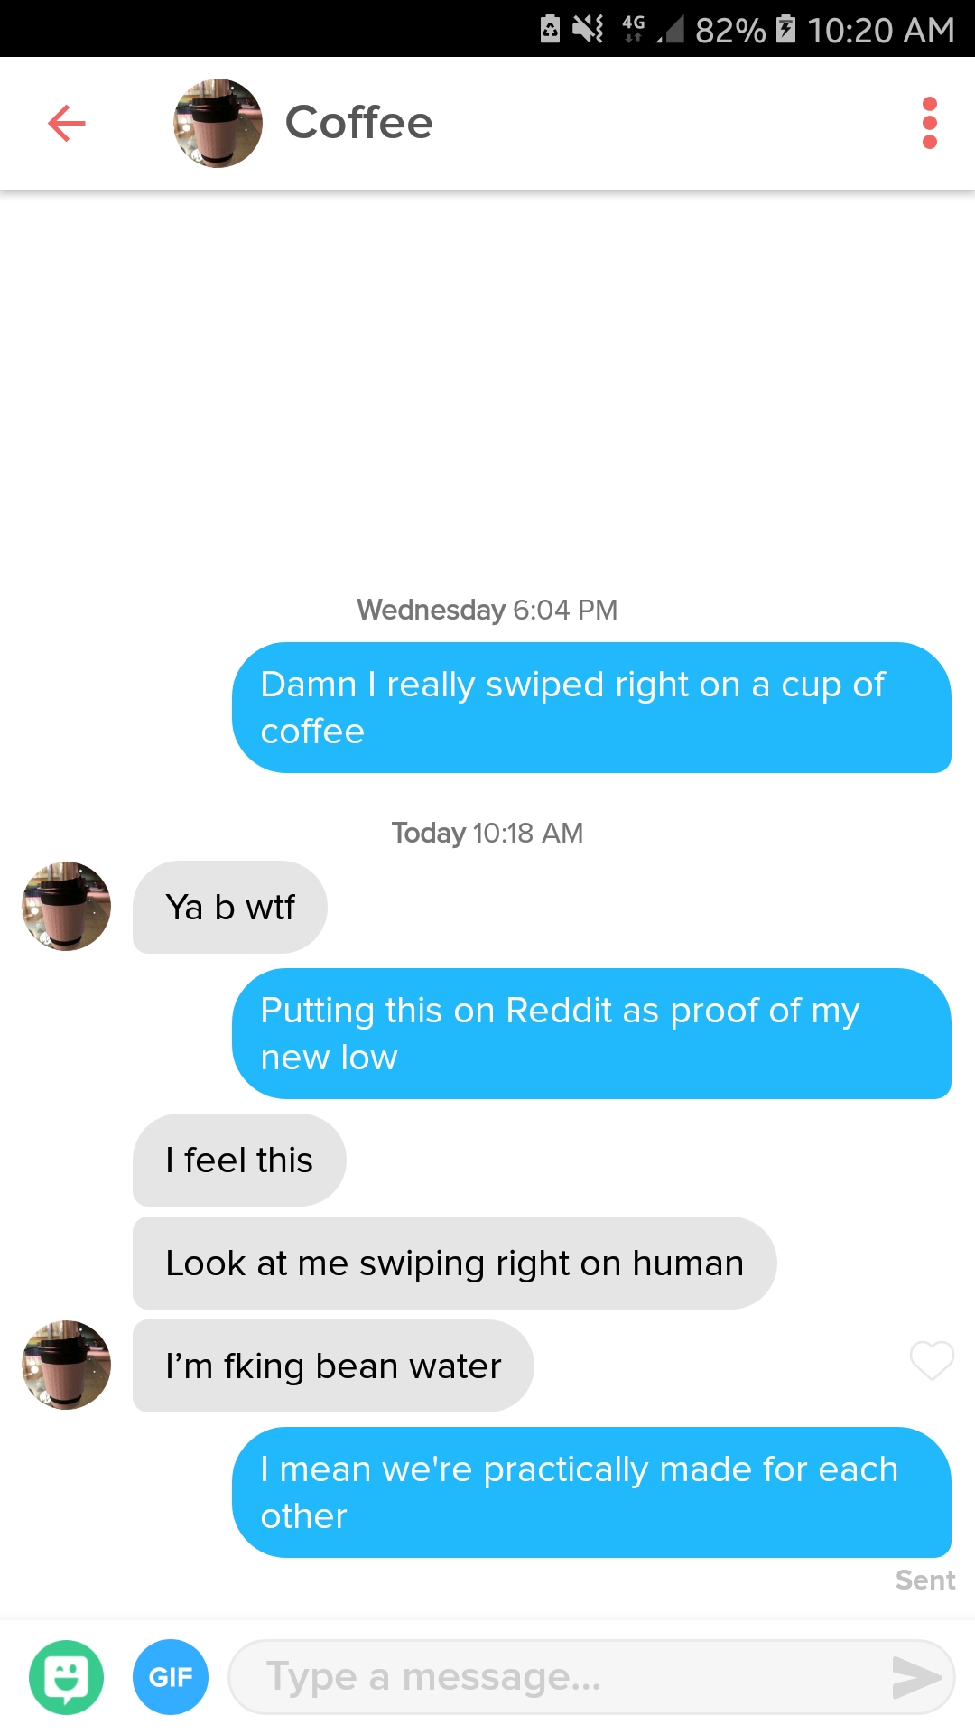Tap Coffee's avatar beside bean water message
Image resolution: width=975 pixels, height=1734 pixels.
click(67, 1365)
